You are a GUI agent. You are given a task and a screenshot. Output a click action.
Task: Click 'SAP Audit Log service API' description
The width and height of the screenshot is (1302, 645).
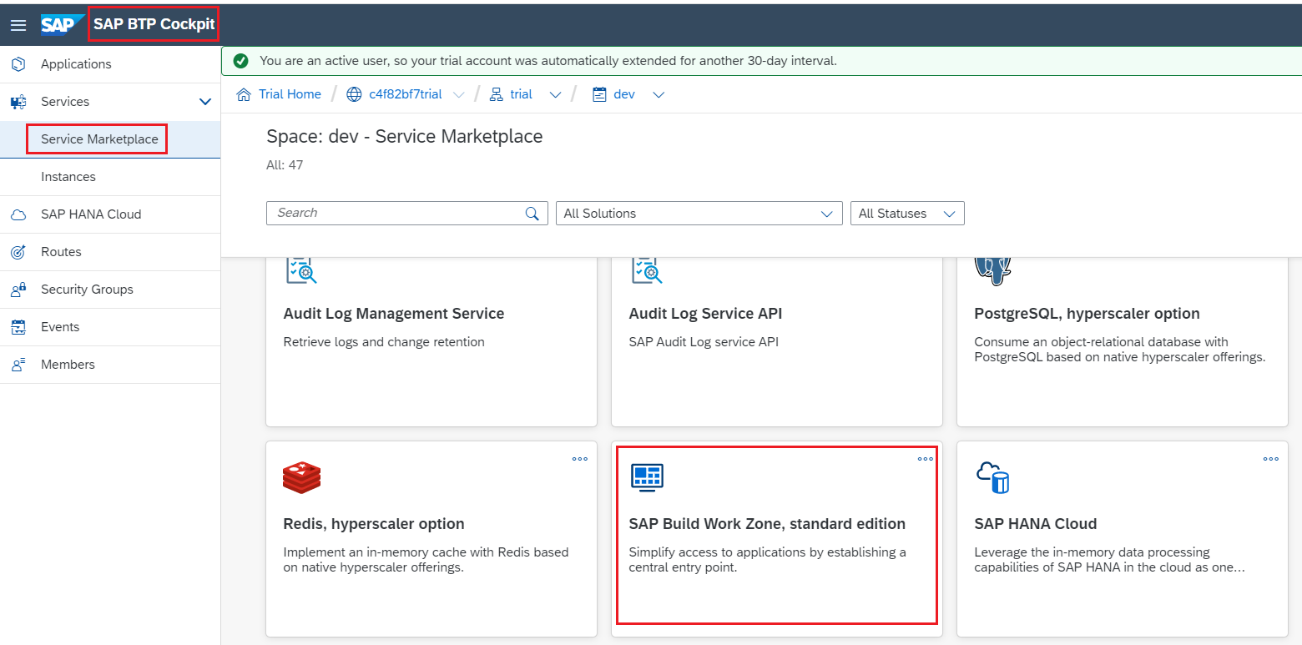click(704, 342)
